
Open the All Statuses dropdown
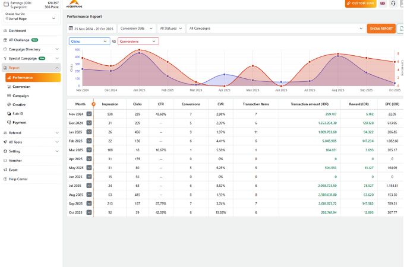171,28
